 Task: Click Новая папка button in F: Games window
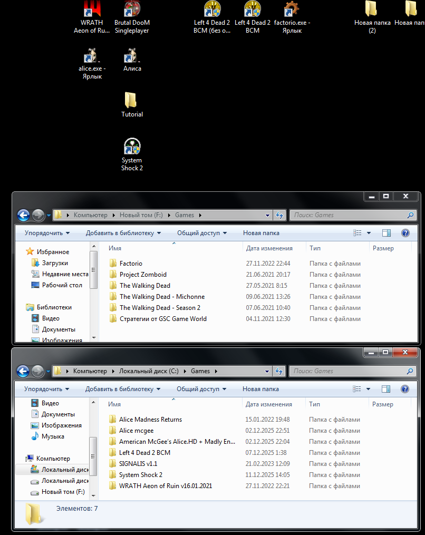pyautogui.click(x=261, y=233)
